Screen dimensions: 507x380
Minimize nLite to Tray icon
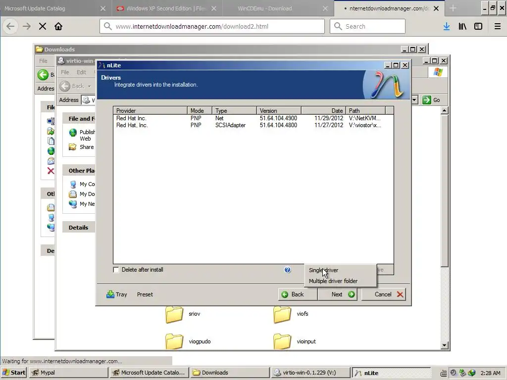117,294
